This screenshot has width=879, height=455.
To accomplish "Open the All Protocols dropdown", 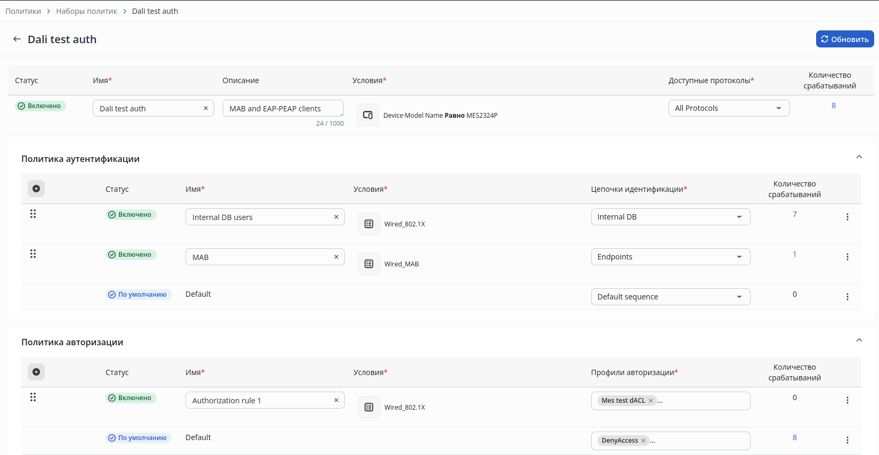I will point(729,108).
